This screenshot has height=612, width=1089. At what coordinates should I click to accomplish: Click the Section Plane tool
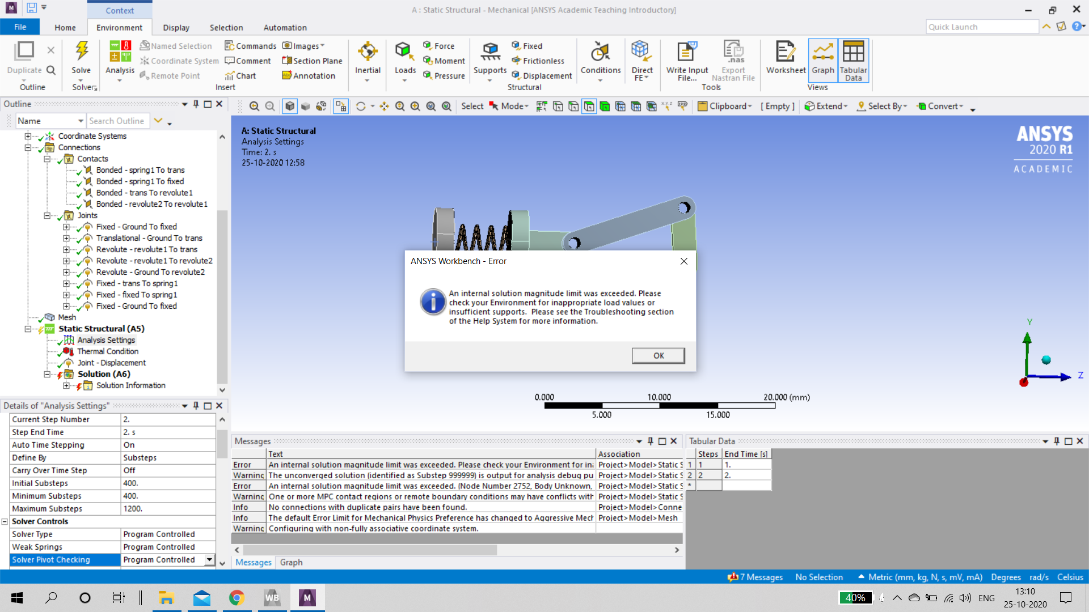[x=312, y=61]
